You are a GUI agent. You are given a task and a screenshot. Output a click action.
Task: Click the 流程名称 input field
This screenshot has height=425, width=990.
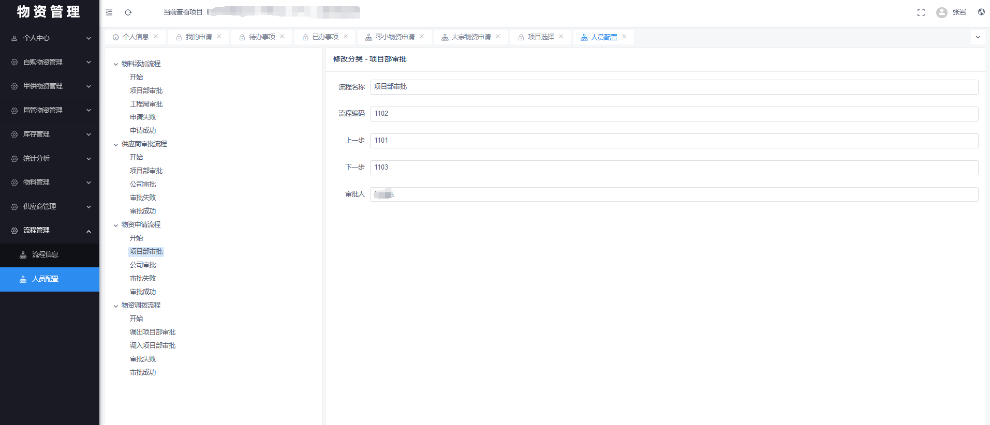click(x=674, y=87)
